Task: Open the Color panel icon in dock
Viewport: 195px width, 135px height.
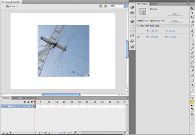Action: pos(132,7)
